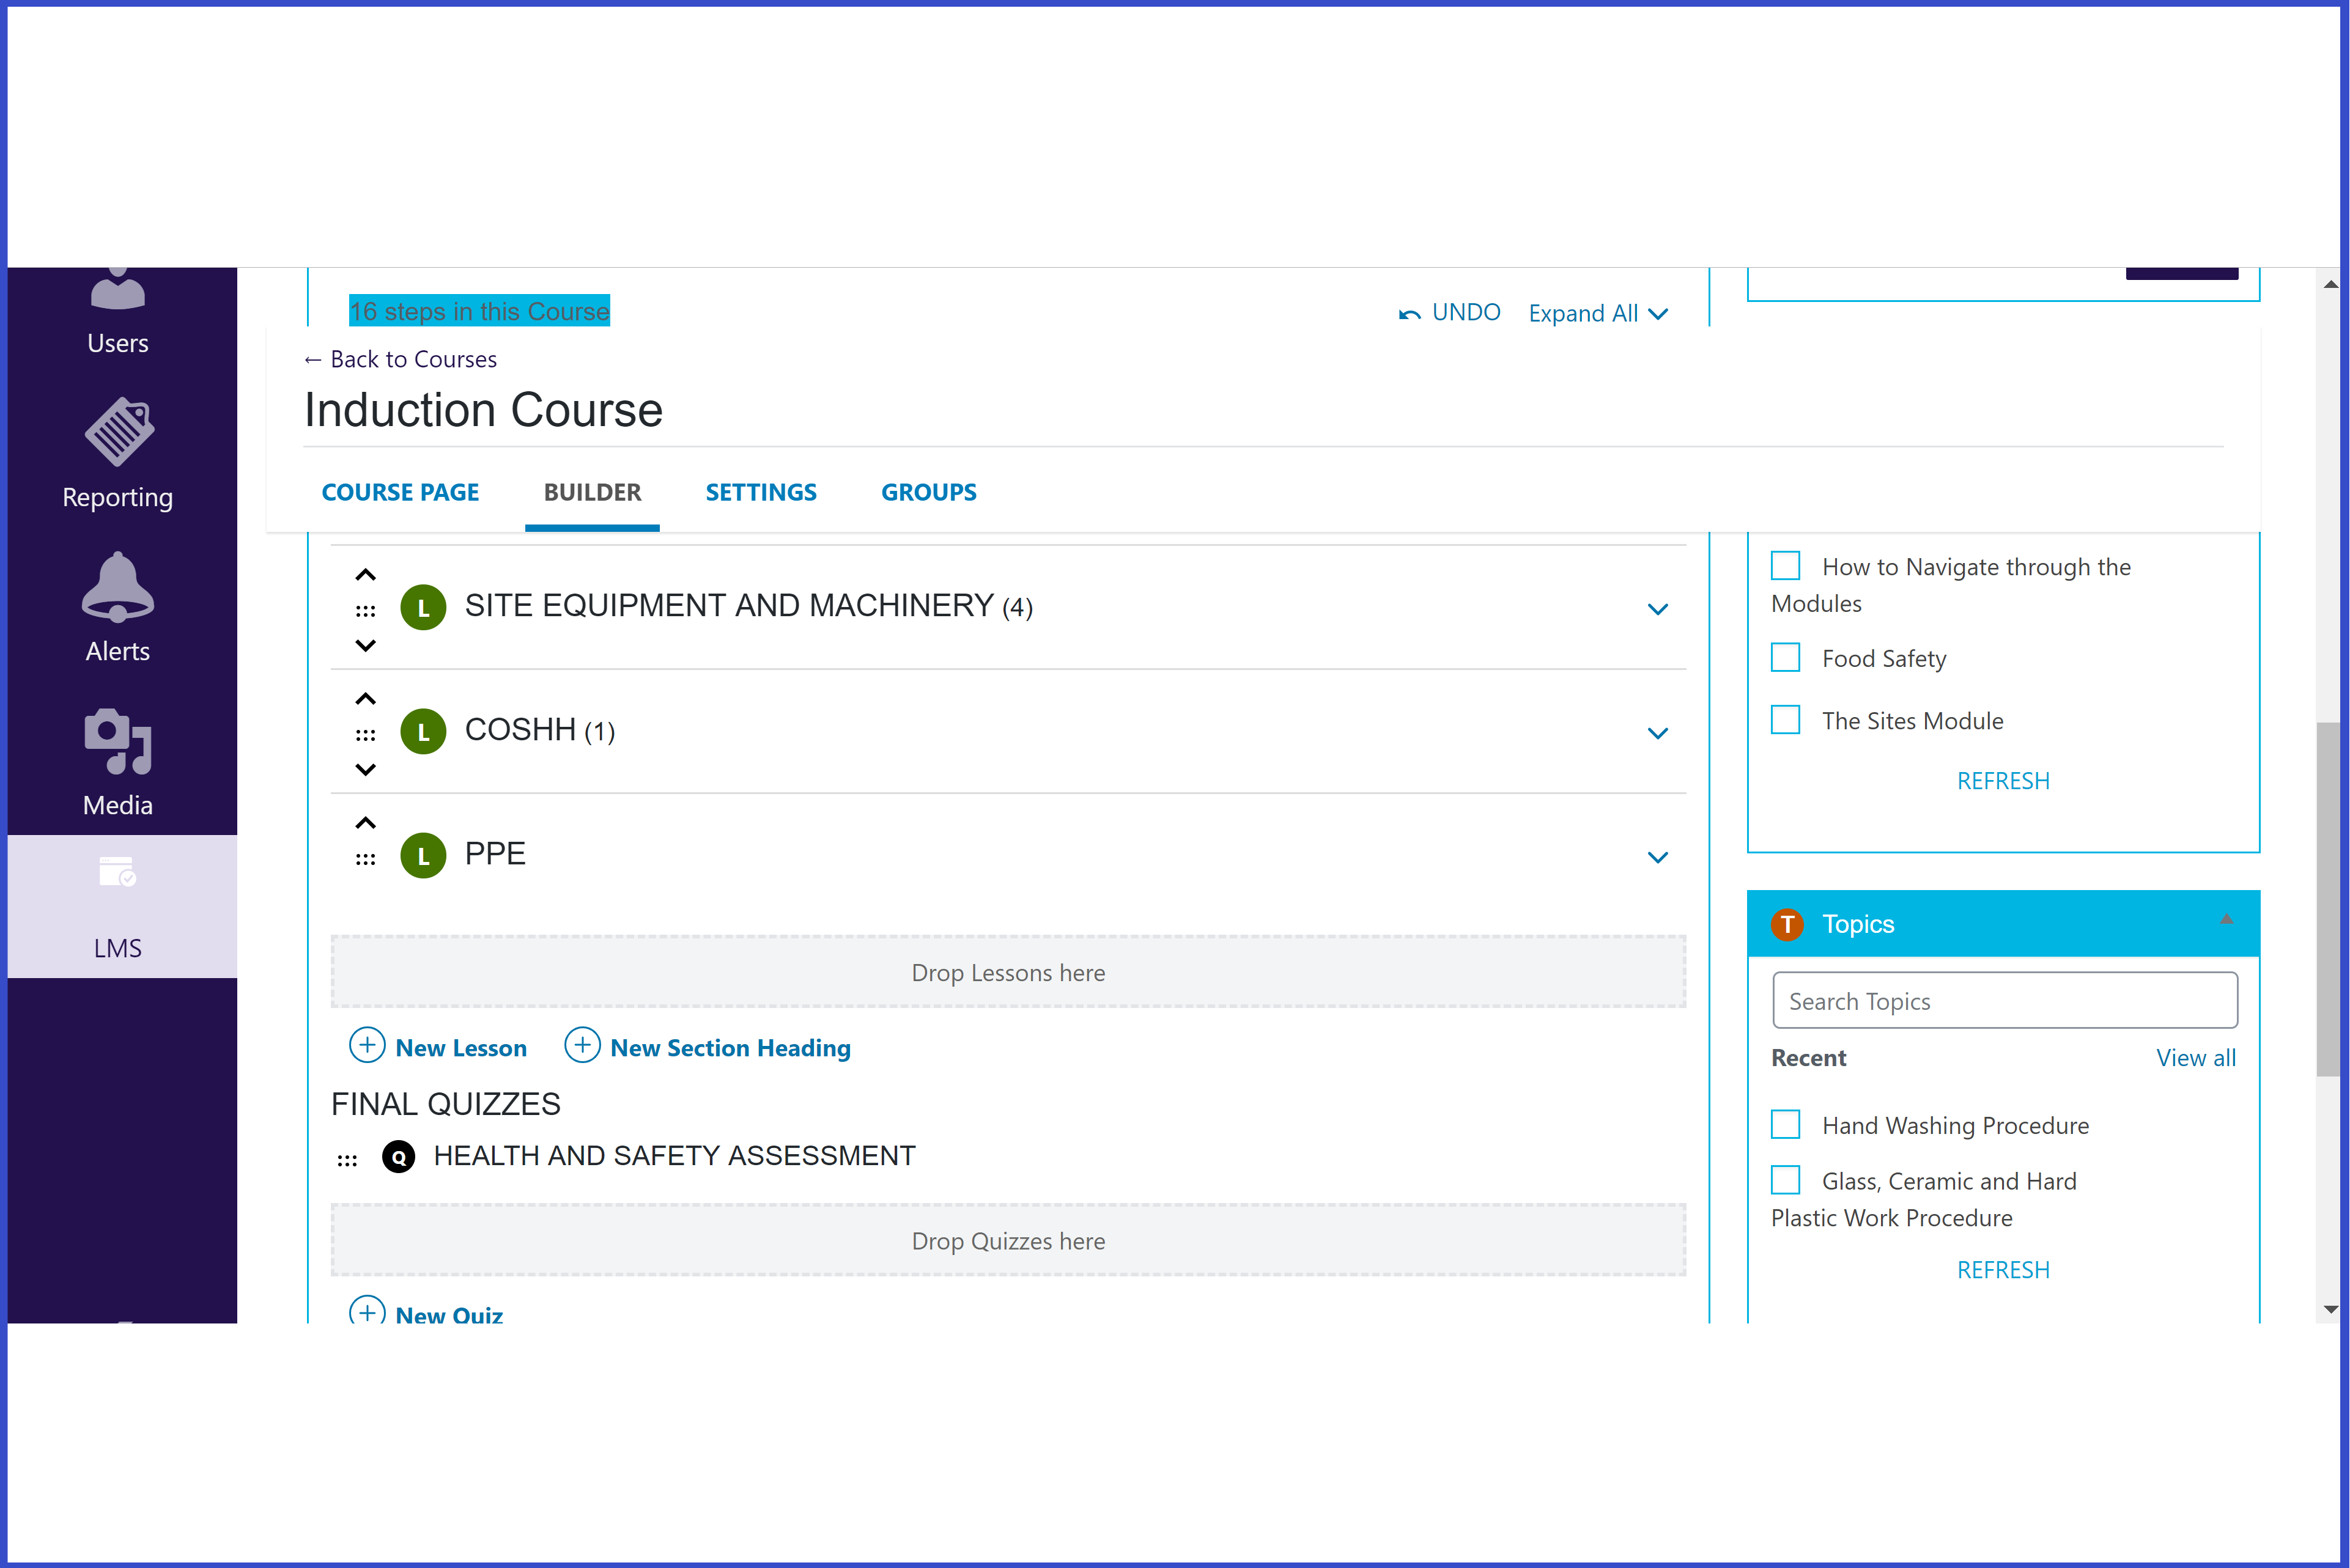Click UNDO text button
This screenshot has height=1568, width=2350.
tap(1466, 312)
